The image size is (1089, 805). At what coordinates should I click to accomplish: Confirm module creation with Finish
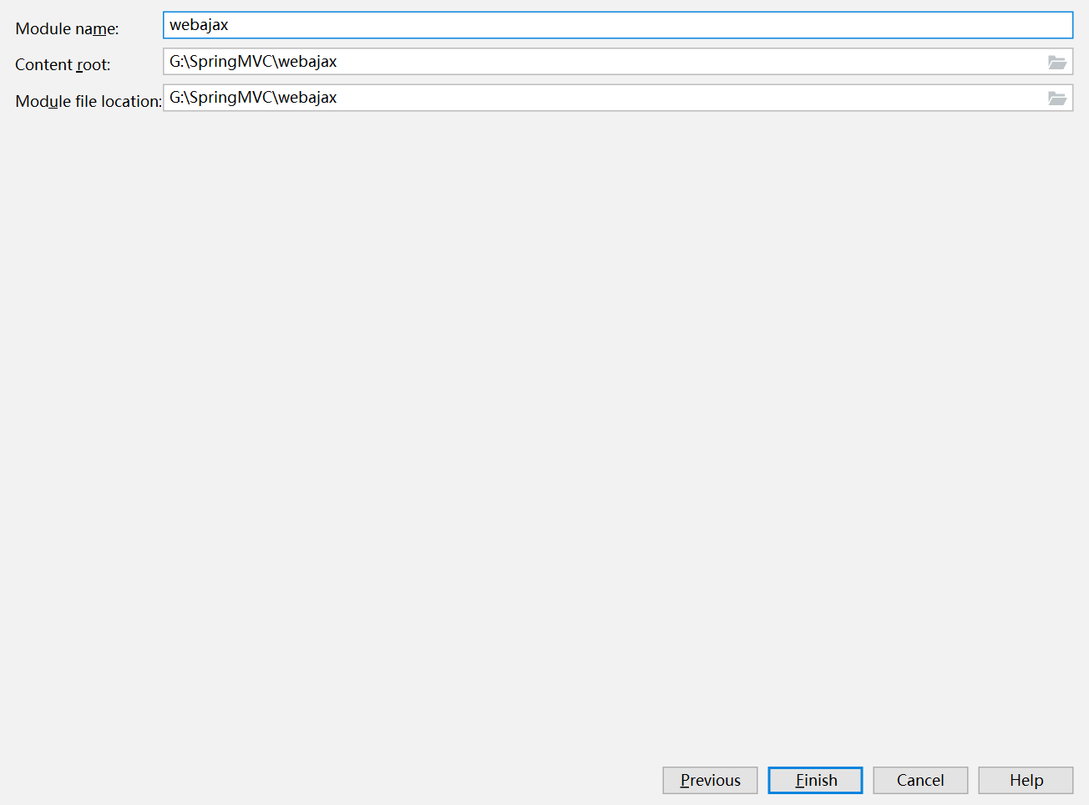(x=815, y=780)
